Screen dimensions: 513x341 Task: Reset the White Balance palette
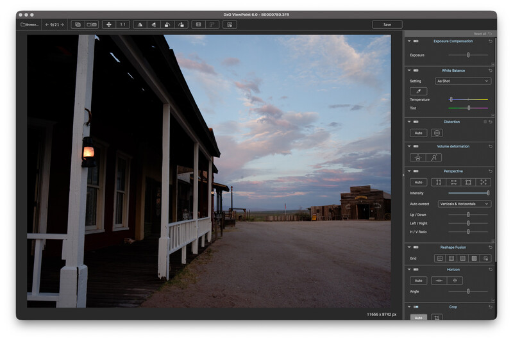(x=490, y=71)
